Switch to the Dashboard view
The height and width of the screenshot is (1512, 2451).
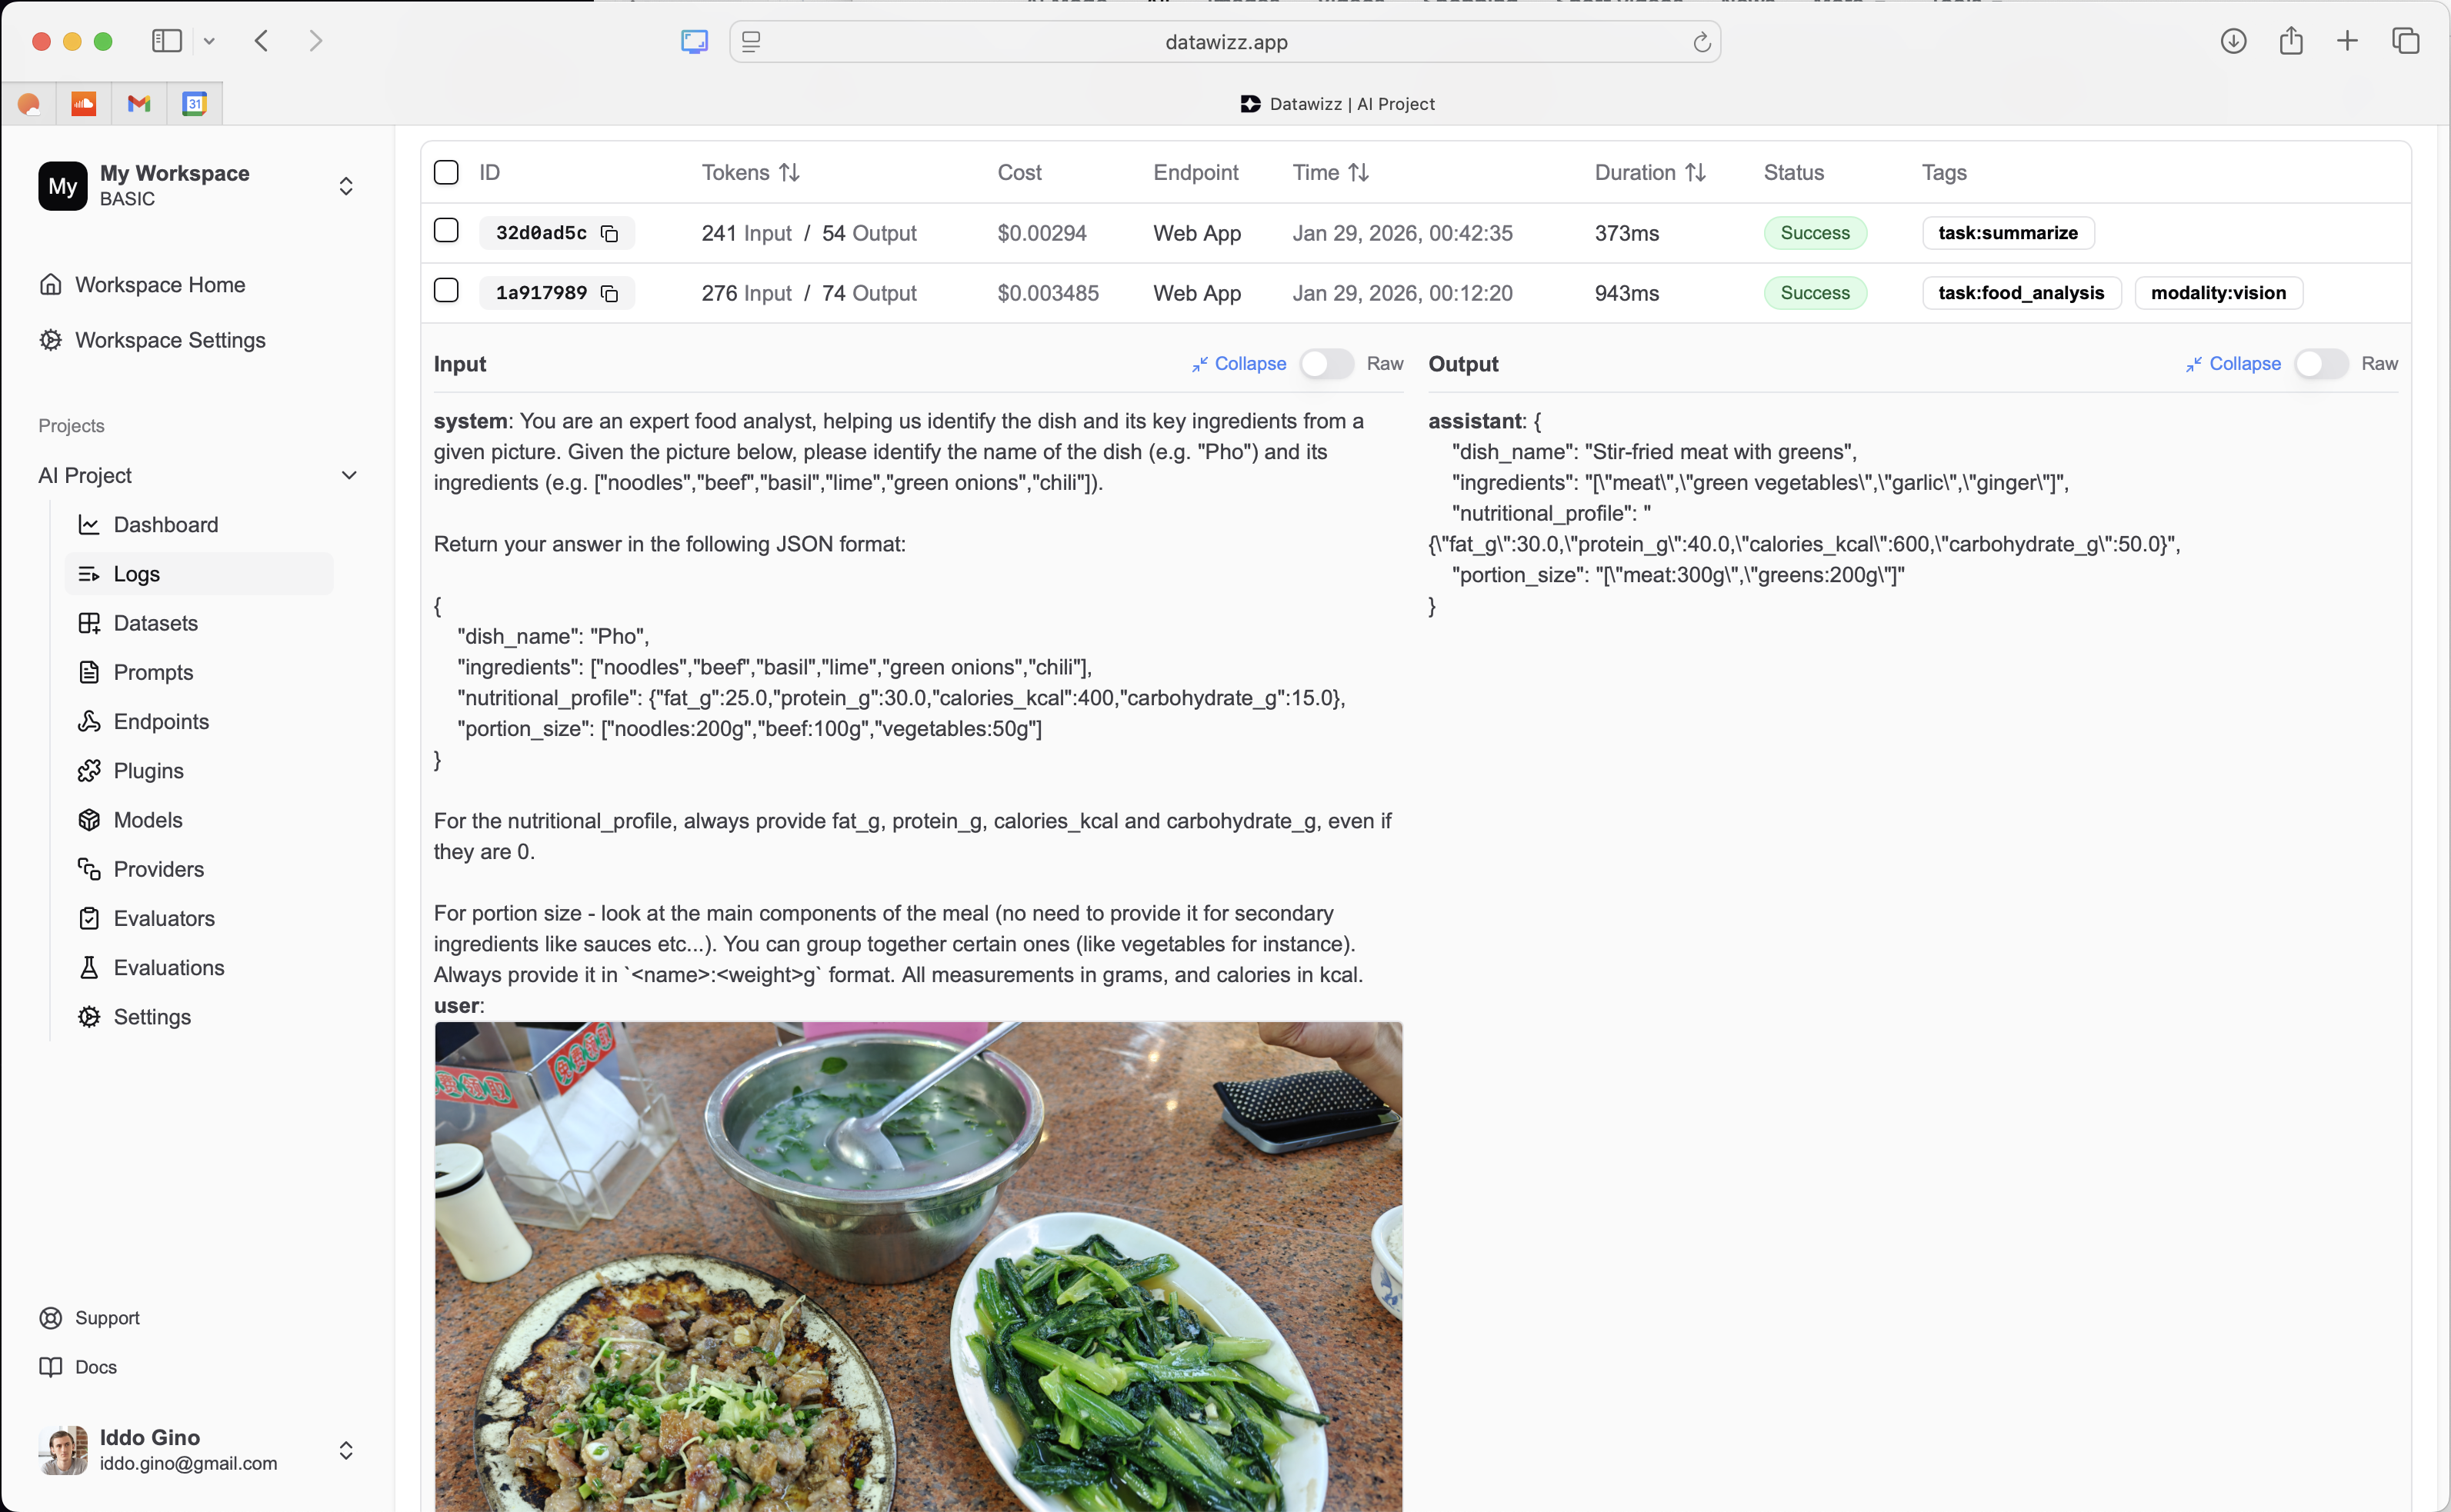pyautogui.click(x=165, y=525)
